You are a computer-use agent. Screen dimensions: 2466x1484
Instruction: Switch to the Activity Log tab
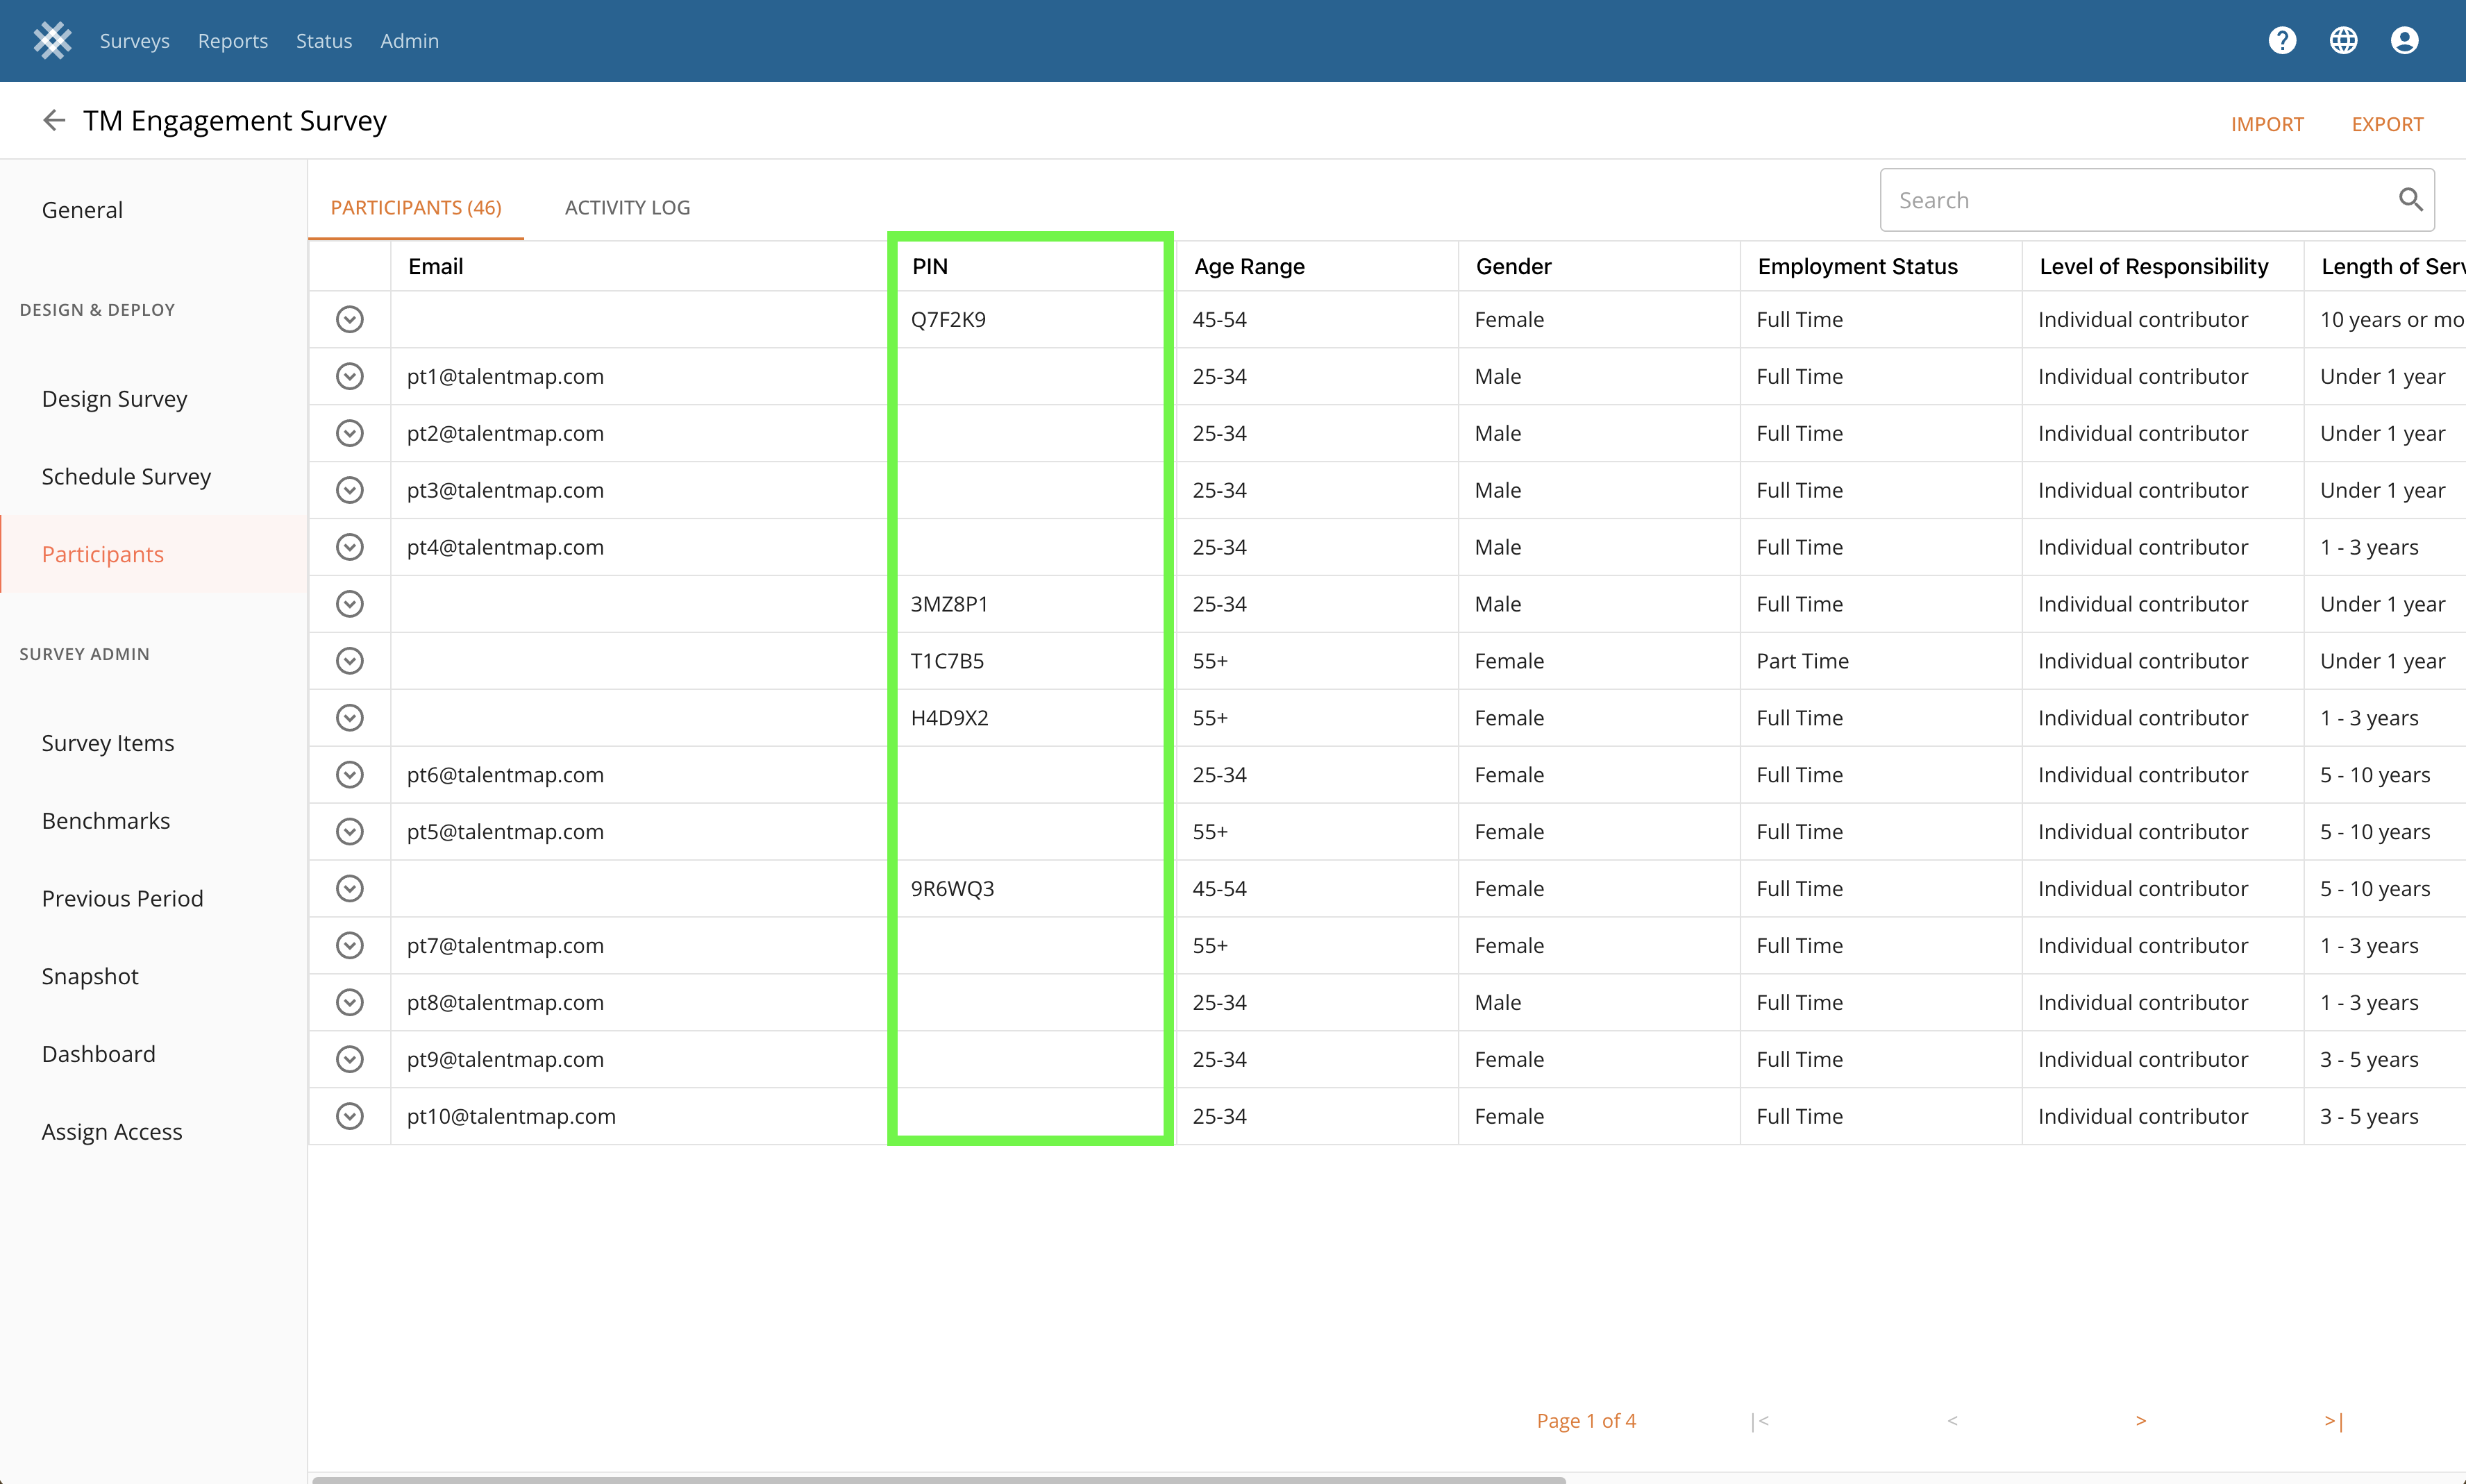[627, 208]
